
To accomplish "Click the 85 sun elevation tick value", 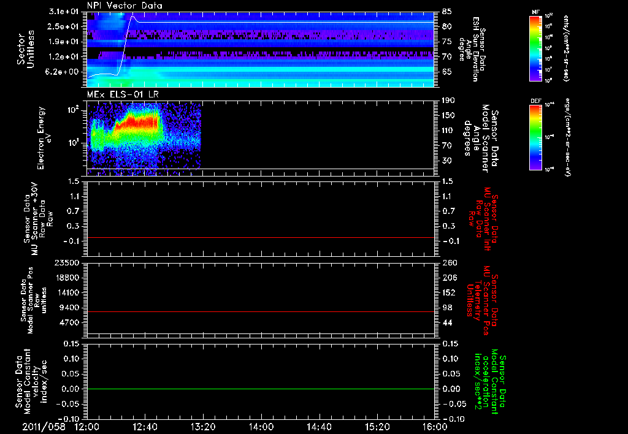I will (x=447, y=12).
